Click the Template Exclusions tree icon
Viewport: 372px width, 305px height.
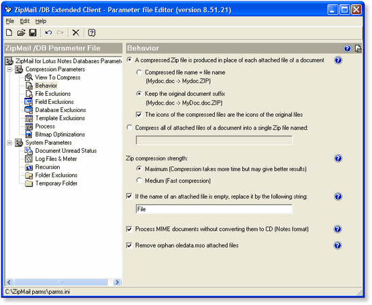29,118
